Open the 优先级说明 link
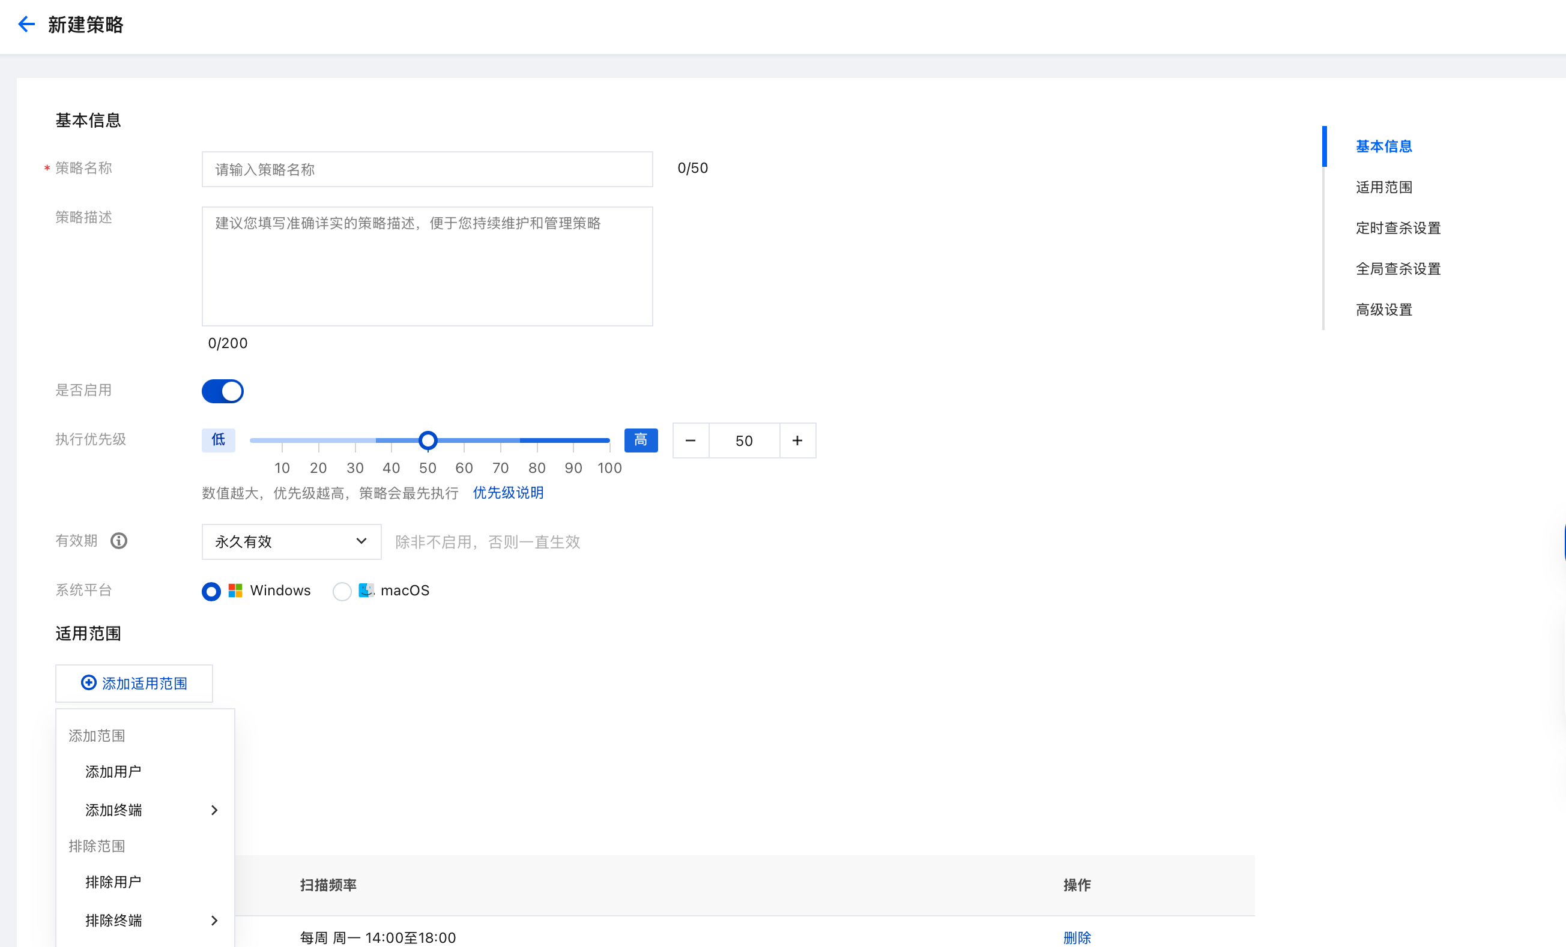1566x947 pixels. (x=508, y=493)
